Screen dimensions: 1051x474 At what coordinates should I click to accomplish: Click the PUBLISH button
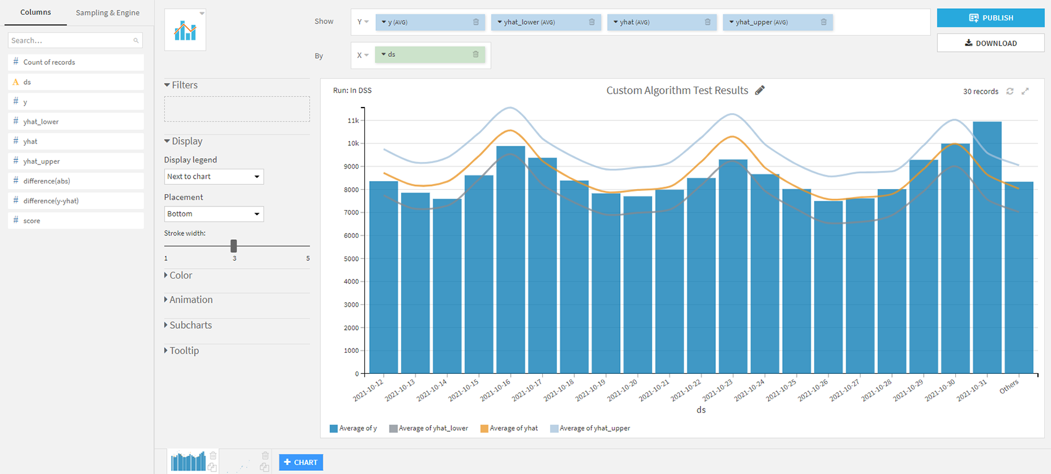click(990, 18)
